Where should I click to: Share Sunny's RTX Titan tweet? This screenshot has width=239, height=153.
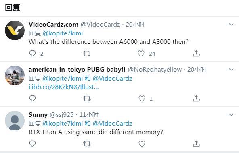point(196,143)
